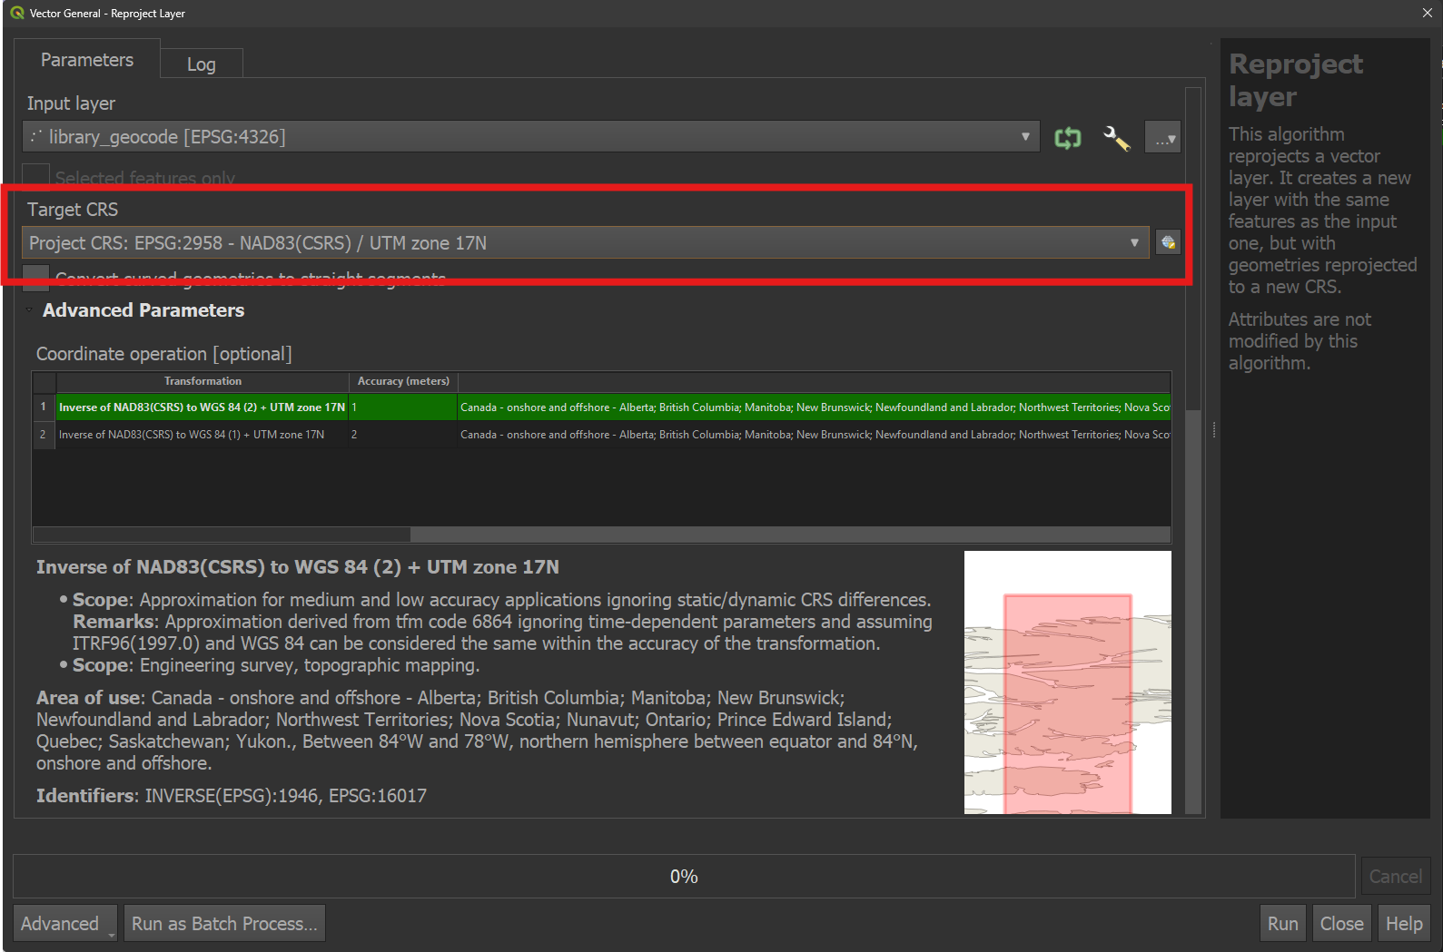Open advanced options wrench icon for input layer
The width and height of the screenshot is (1443, 952).
point(1116,138)
